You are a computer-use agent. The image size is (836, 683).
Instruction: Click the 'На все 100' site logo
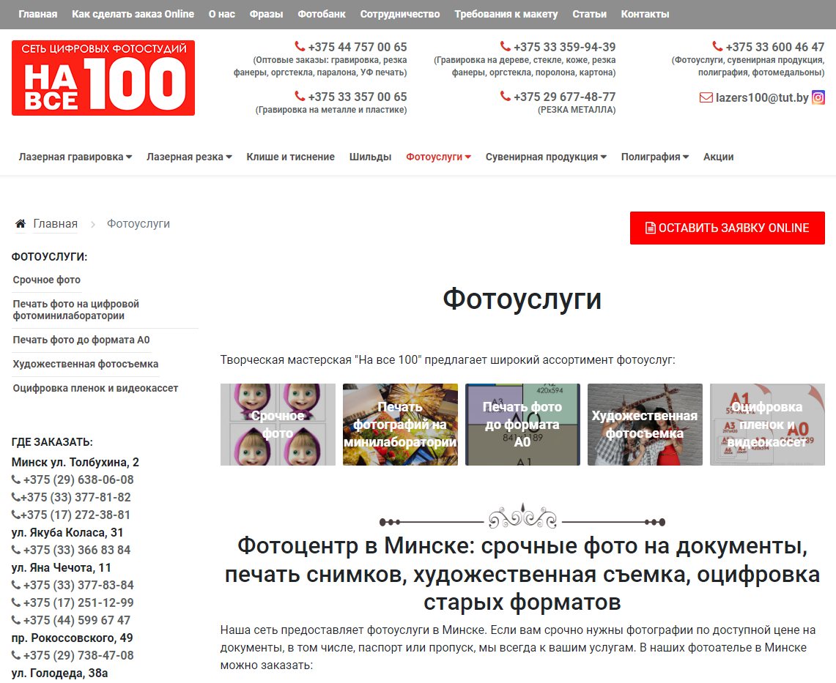[x=103, y=78]
